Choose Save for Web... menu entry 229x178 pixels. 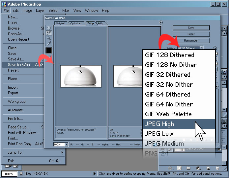pos(23,65)
